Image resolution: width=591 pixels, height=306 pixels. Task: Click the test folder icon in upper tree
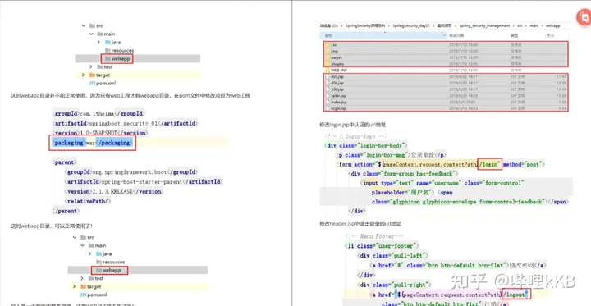point(100,66)
